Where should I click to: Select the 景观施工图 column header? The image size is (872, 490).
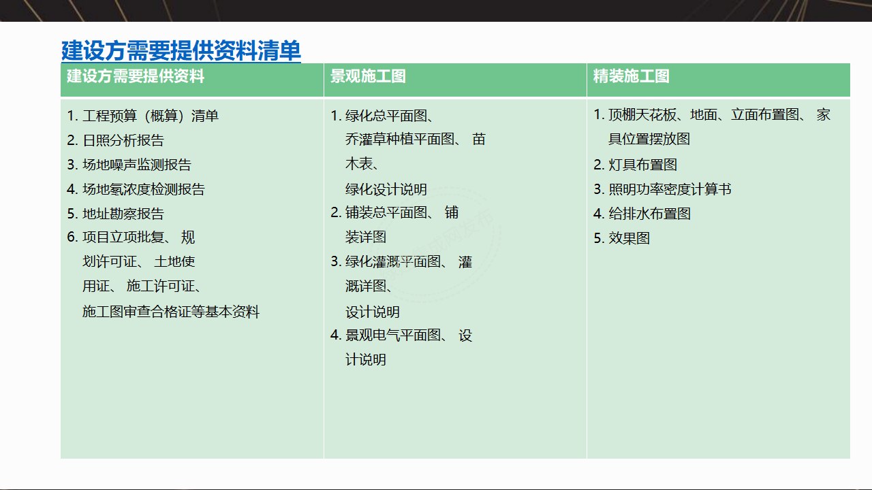coord(455,80)
